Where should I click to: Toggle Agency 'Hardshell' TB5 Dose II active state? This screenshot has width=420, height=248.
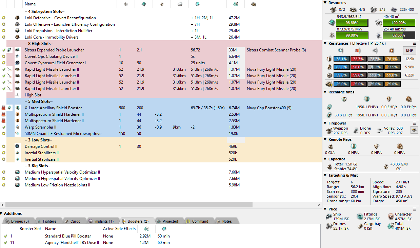(x=5, y=243)
